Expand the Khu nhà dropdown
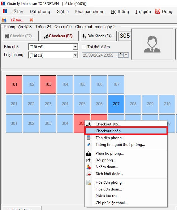Image resolution: width=177 pixels, height=210 pixels. (x=75, y=47)
